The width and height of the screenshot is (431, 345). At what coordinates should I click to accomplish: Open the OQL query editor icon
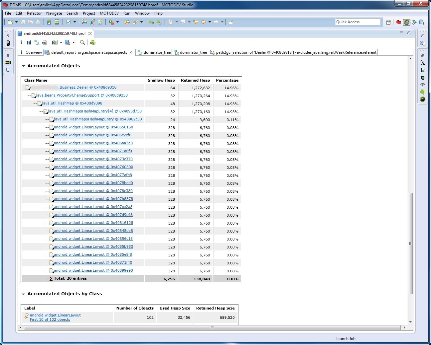click(44, 42)
